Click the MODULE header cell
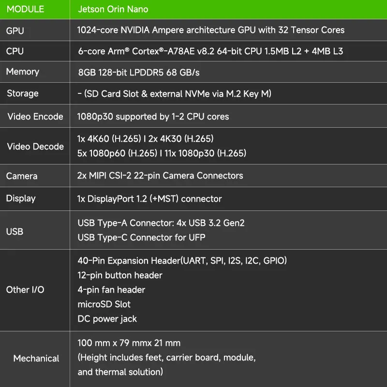This screenshot has height=387, width=387. 25,9
